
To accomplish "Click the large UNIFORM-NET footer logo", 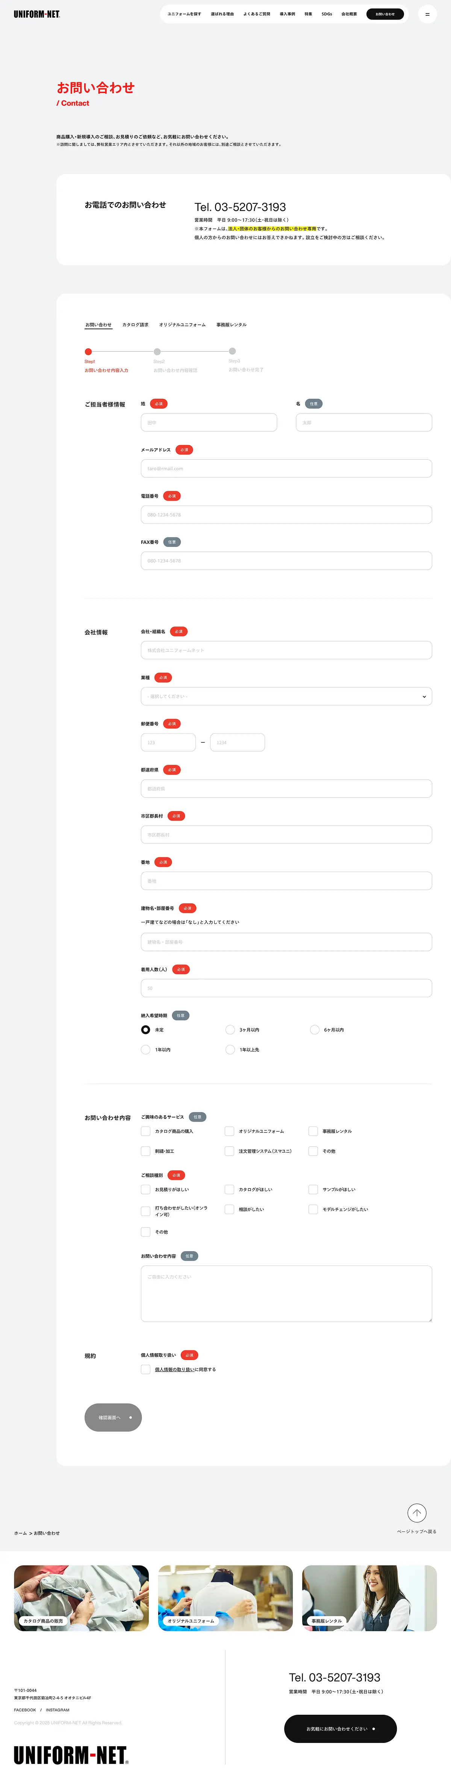I will coord(71,1754).
